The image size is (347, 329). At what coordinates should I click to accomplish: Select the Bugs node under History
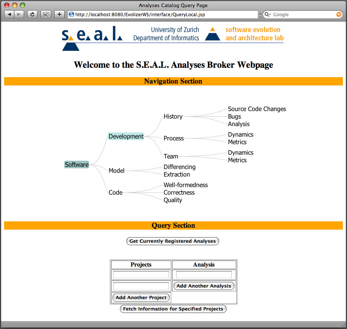tap(234, 117)
